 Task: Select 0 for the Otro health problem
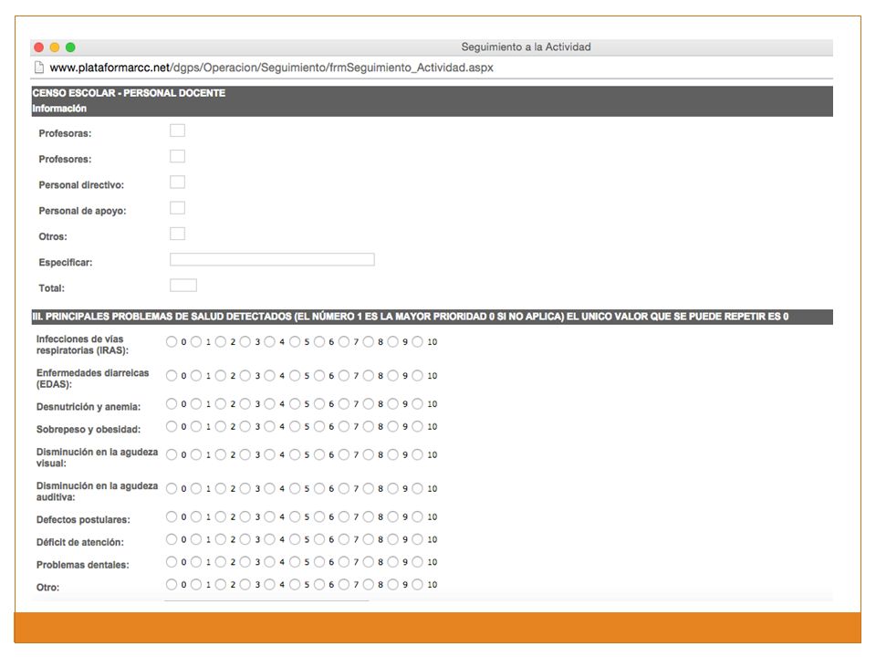(172, 584)
